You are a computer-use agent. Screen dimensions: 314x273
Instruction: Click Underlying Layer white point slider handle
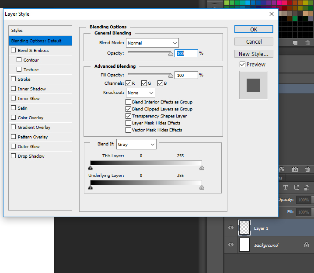coord(202,187)
